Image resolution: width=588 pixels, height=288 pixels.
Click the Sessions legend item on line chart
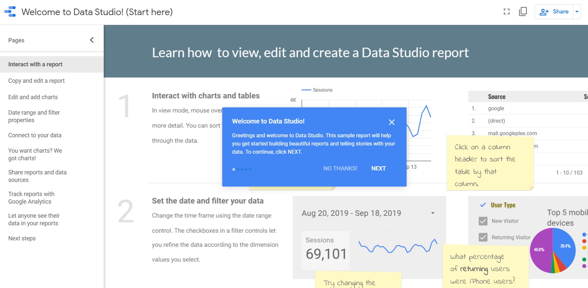(x=317, y=90)
